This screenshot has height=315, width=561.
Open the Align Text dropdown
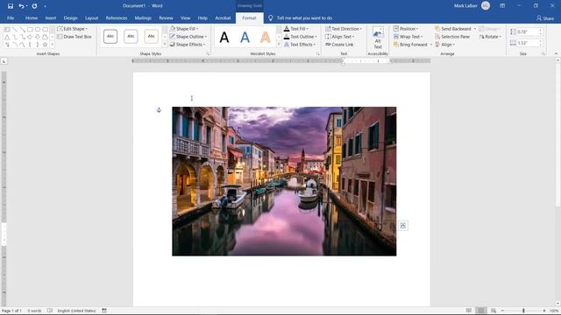(339, 37)
